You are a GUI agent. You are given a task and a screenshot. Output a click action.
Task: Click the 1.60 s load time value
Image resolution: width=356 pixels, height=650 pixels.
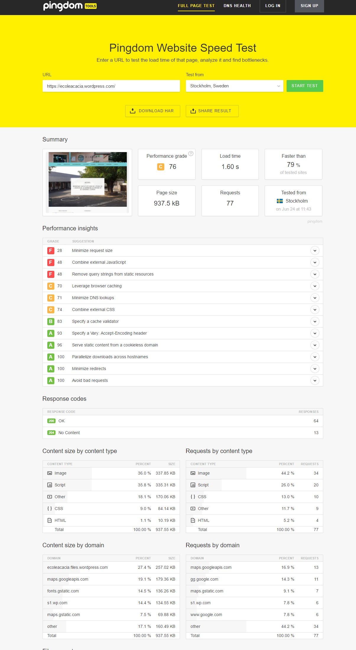pos(230,167)
